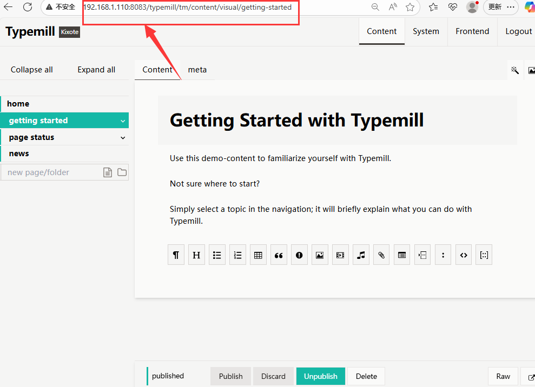Open the browser favorites list
The height and width of the screenshot is (387, 535).
pos(433,7)
